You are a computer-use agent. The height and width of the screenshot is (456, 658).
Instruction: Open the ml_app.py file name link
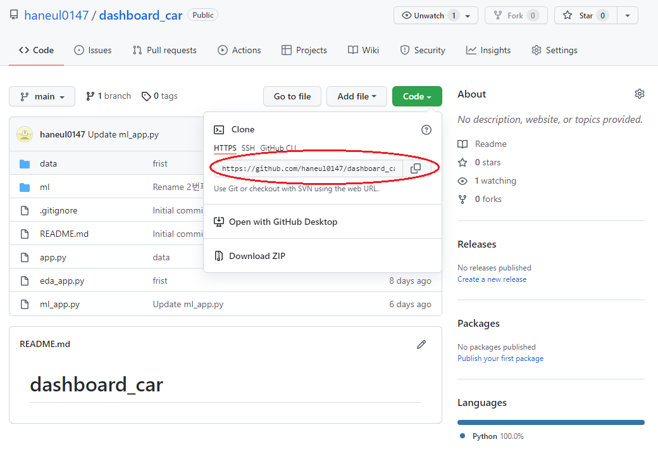(x=59, y=305)
